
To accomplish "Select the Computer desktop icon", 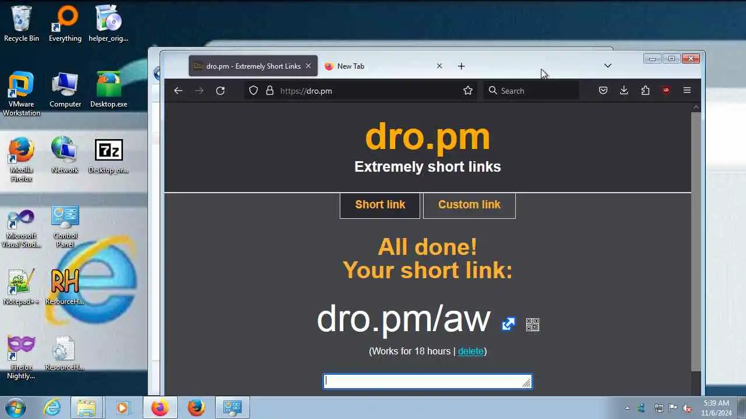I will click(x=65, y=91).
